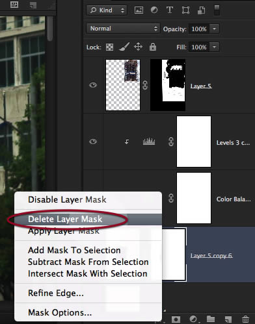Open the Fill slider dropdown arrow

point(215,47)
